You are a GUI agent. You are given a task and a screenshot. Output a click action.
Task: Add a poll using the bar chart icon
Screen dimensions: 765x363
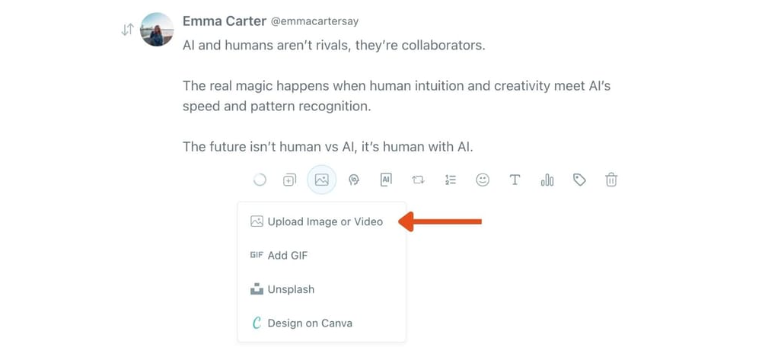click(547, 180)
